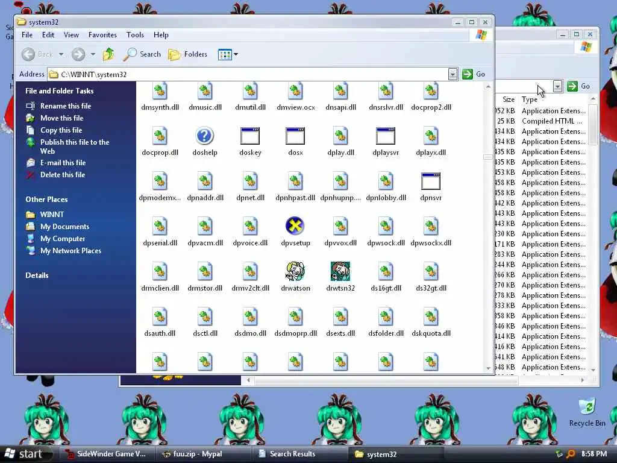The height and width of the screenshot is (463, 617).
Task: Select the drwatson icon
Action: (295, 271)
